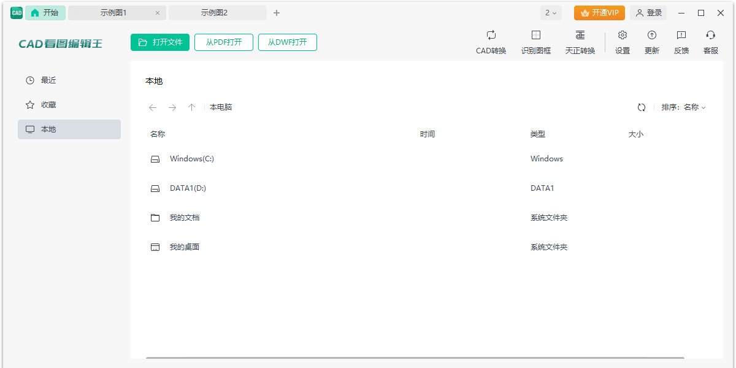Open the 反馈 feedback icon
Image resolution: width=736 pixels, height=368 pixels.
click(681, 42)
